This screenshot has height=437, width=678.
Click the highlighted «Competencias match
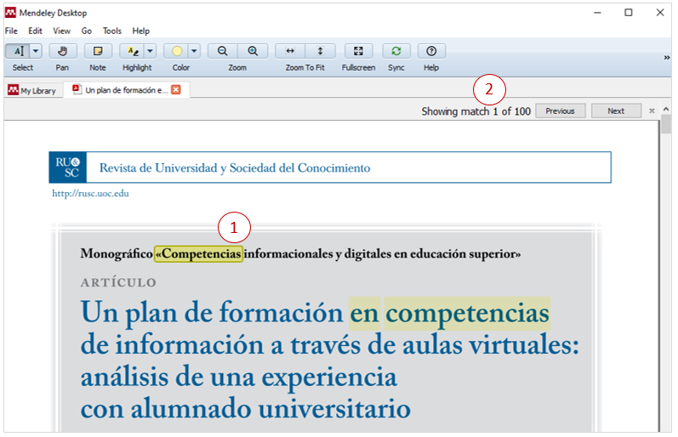click(198, 253)
